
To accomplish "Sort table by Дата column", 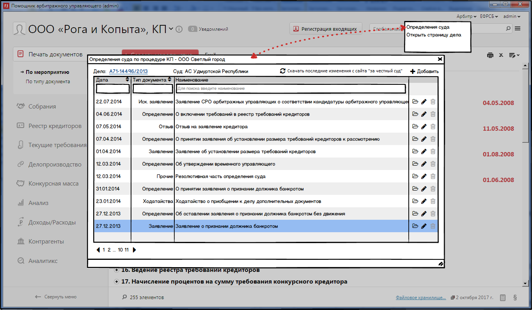I will pyautogui.click(x=127, y=79).
